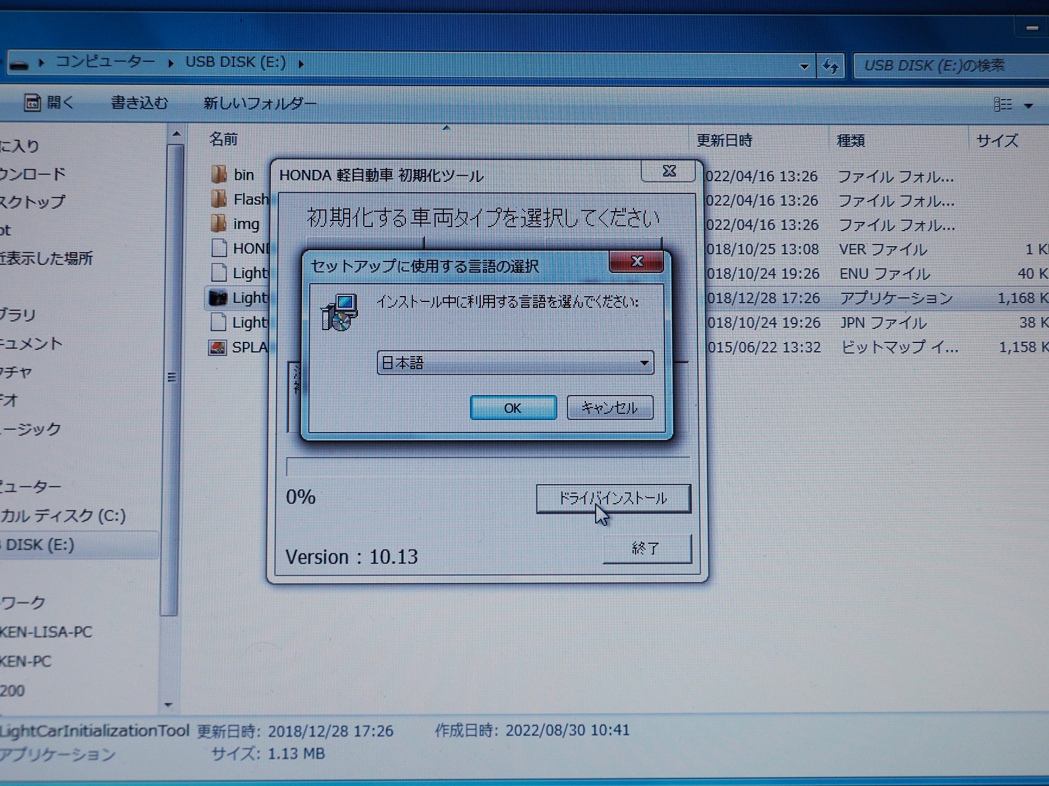The width and height of the screenshot is (1049, 786).
Task: Click the setup installer icon in dialog
Action: pyautogui.click(x=339, y=313)
